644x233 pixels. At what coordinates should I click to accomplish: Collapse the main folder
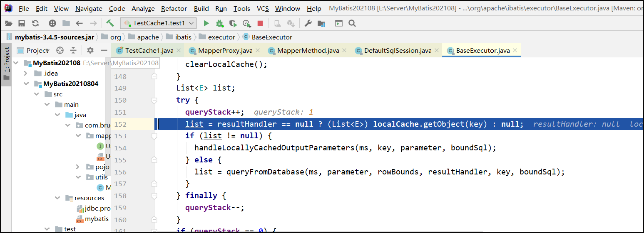click(x=47, y=105)
